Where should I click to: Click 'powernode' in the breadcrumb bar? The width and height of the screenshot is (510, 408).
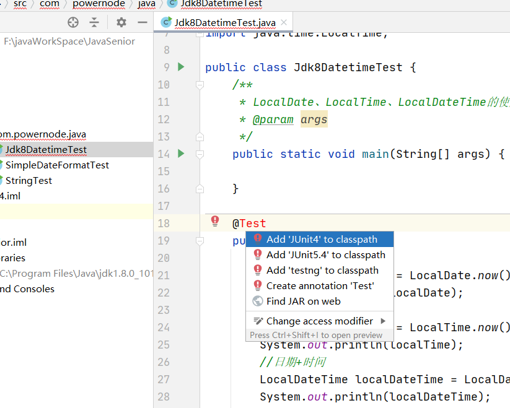tap(99, 4)
